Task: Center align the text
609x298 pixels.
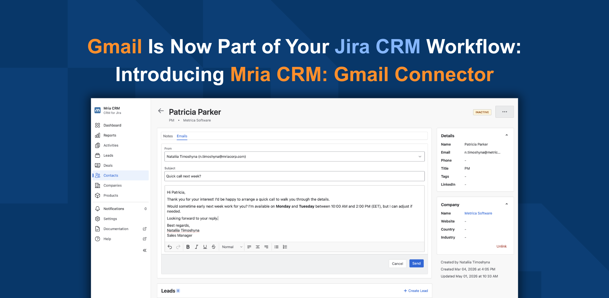Action: pos(258,247)
